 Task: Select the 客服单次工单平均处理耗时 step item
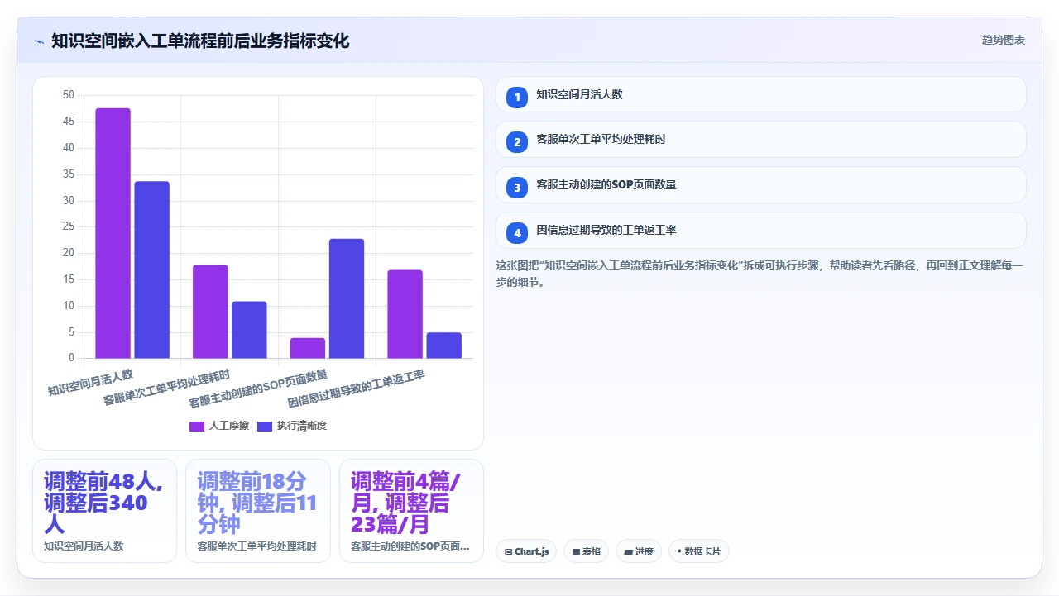(760, 140)
